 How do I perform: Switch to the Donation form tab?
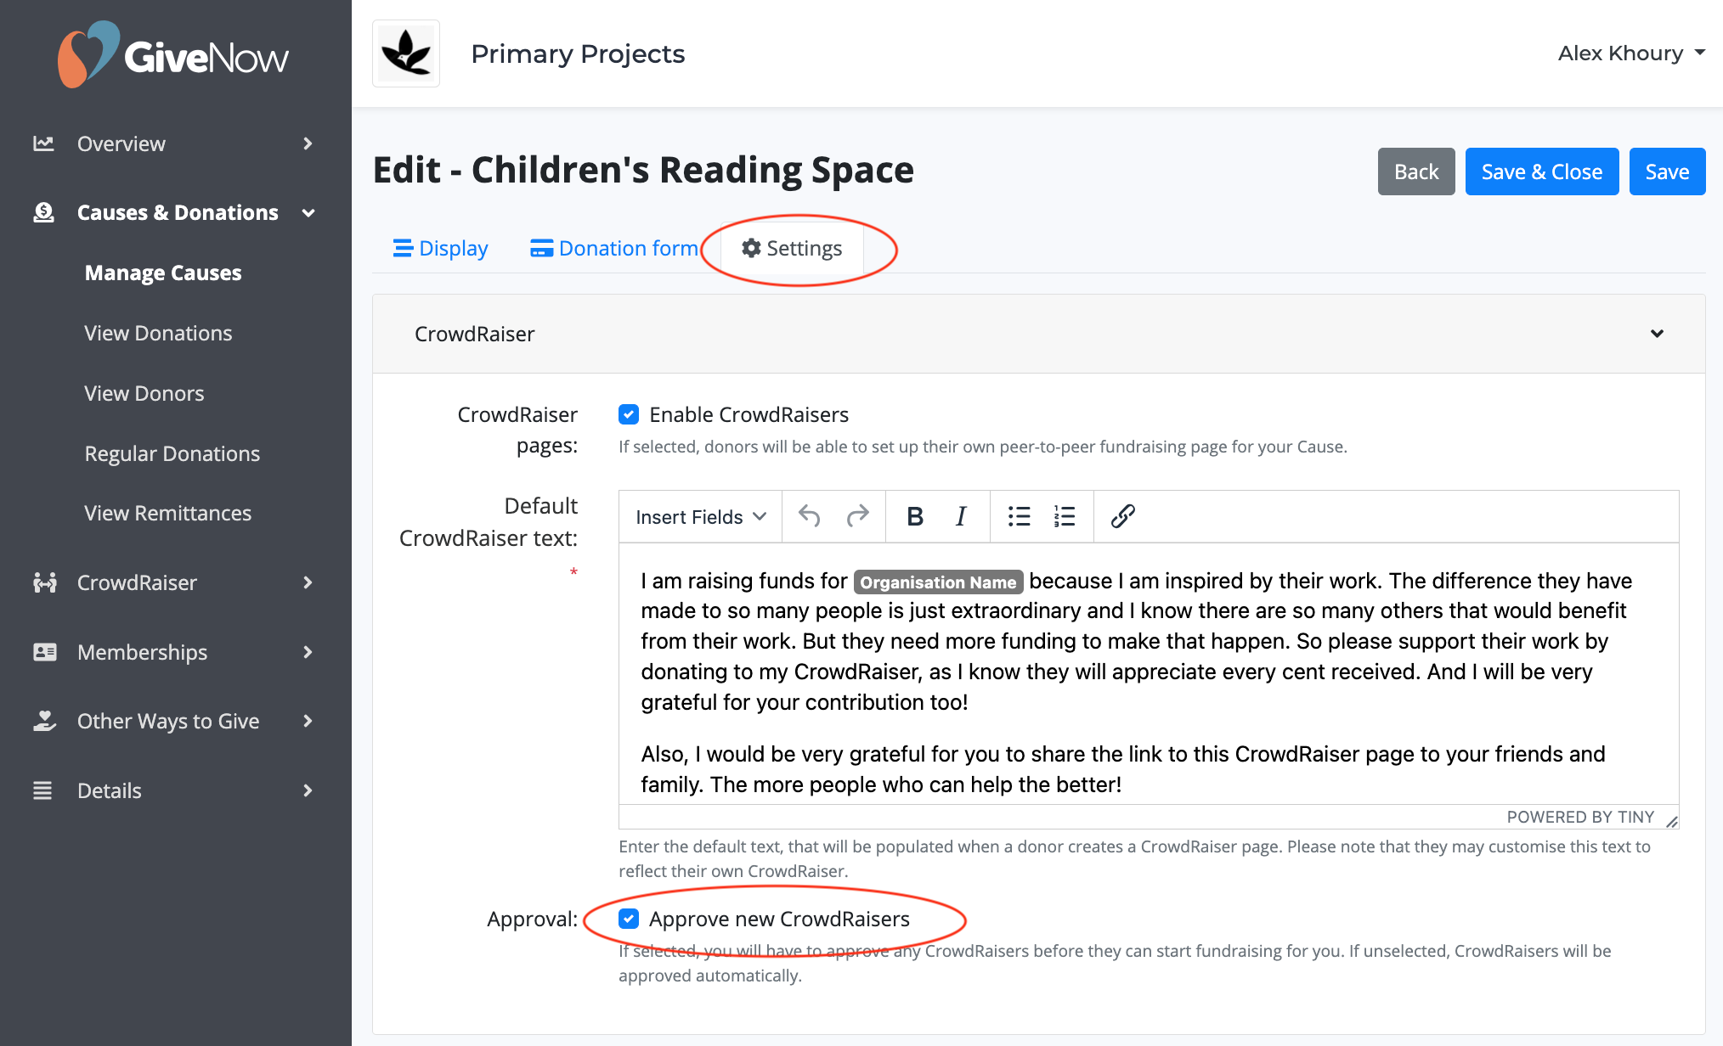click(614, 248)
